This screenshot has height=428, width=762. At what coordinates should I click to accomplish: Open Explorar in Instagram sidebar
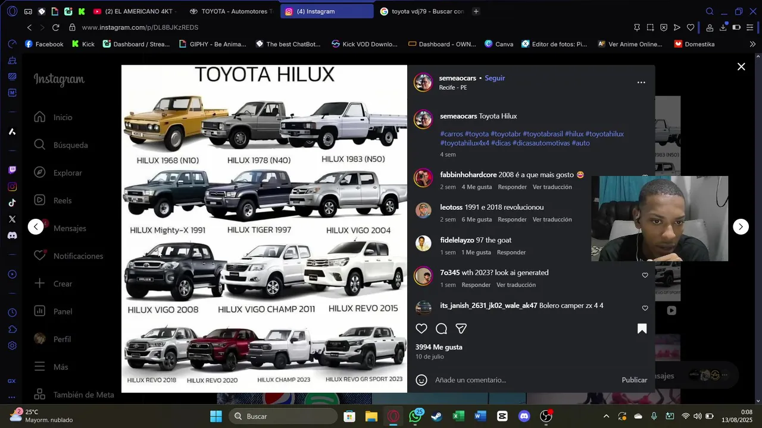[x=58, y=173]
